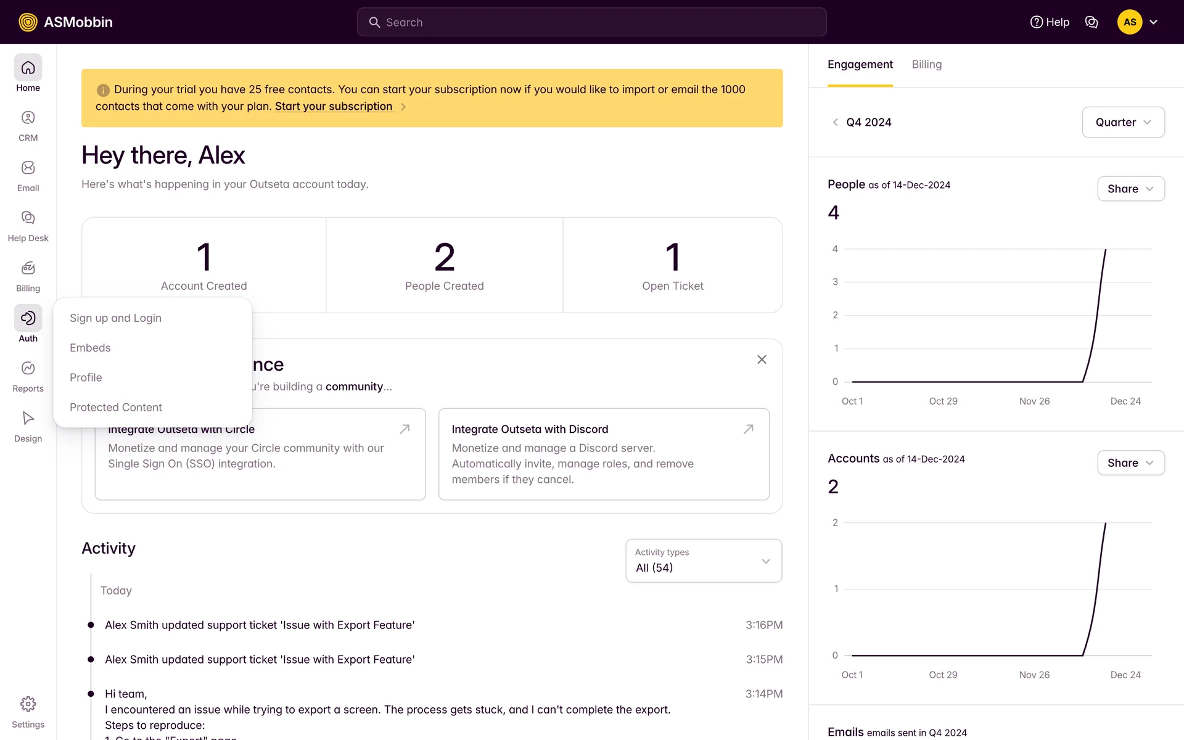Switch to the Billing tab
1184x740 pixels.
tap(926, 65)
